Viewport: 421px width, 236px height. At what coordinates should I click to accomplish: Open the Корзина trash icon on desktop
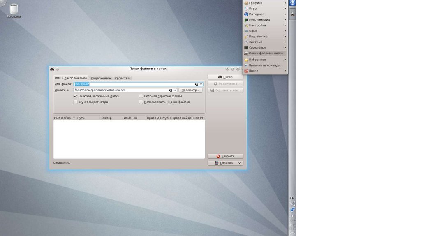tap(13, 9)
